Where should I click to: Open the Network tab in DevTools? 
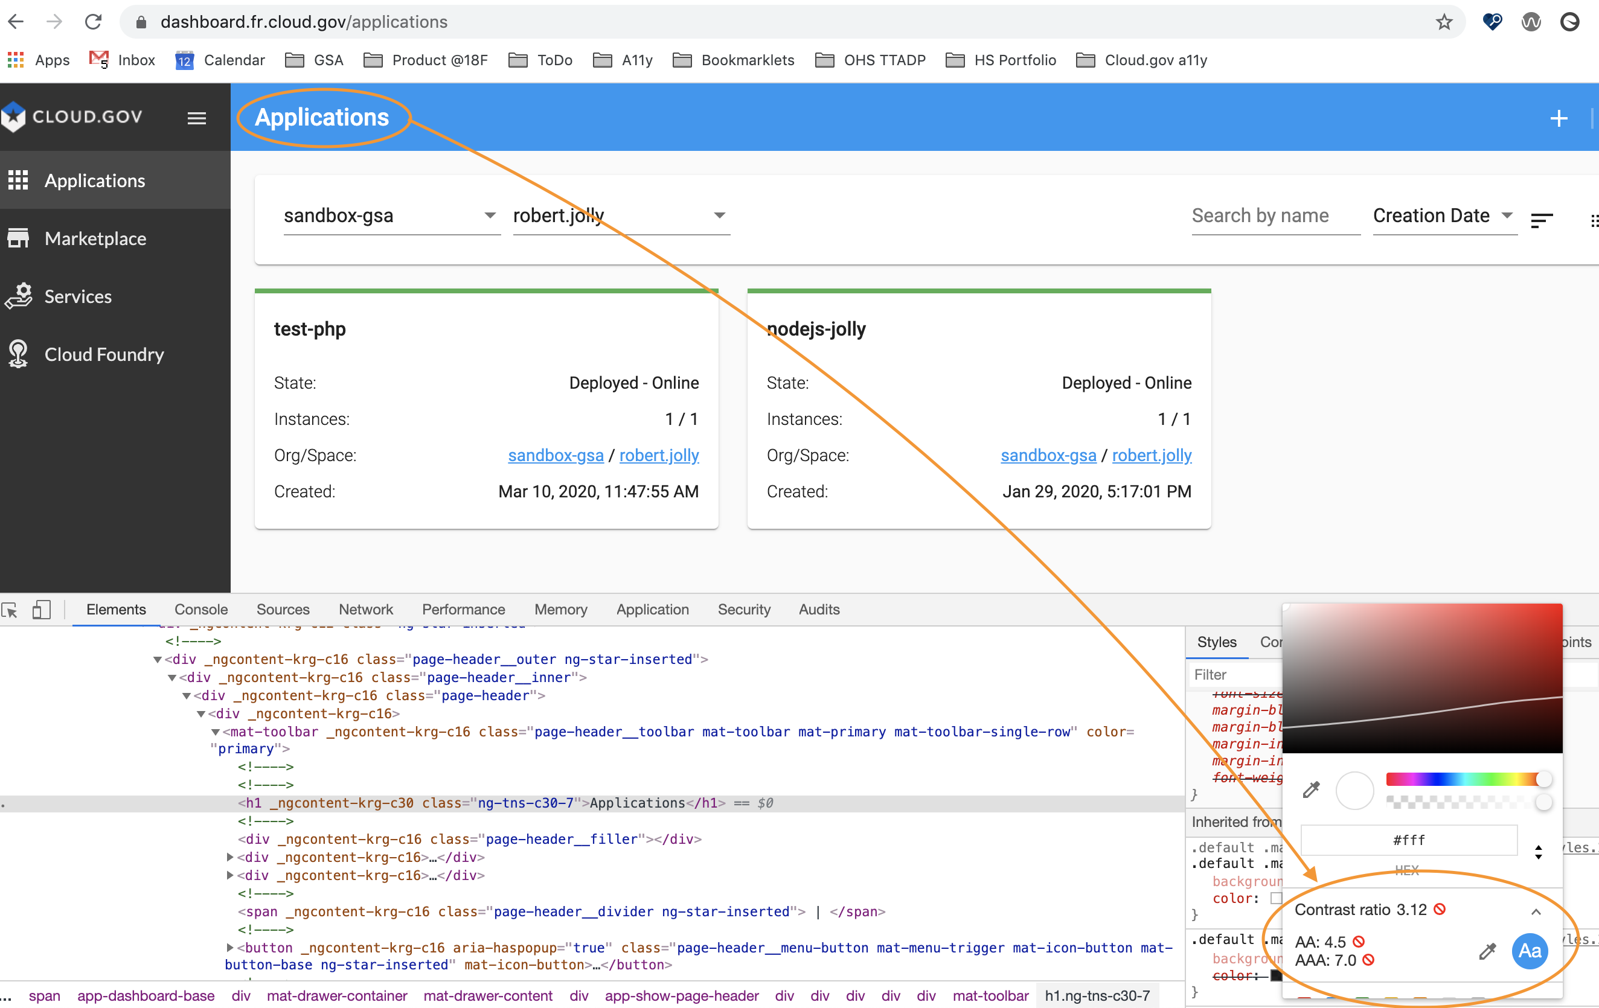tap(366, 609)
